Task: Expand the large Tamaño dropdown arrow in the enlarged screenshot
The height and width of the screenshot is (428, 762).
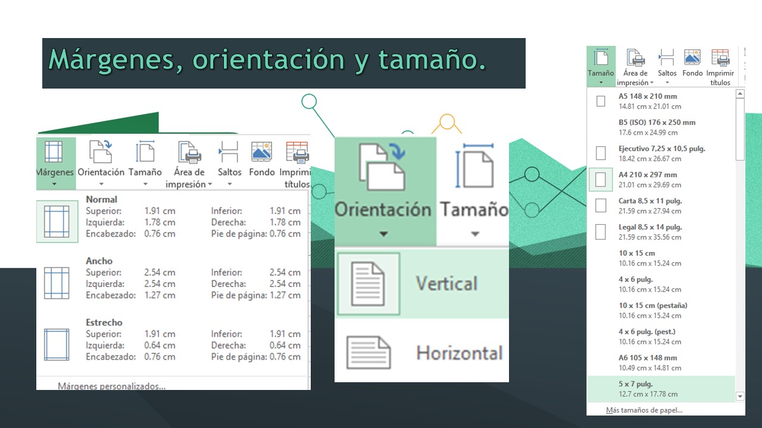Action: [474, 234]
